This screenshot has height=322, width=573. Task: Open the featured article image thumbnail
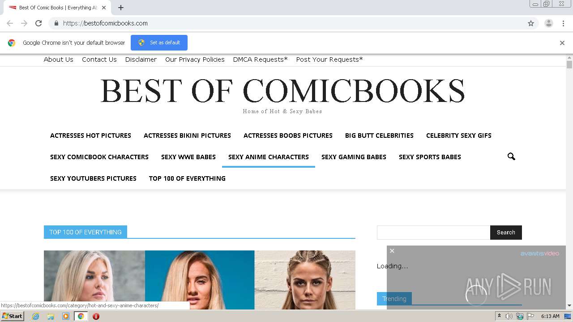[200, 280]
